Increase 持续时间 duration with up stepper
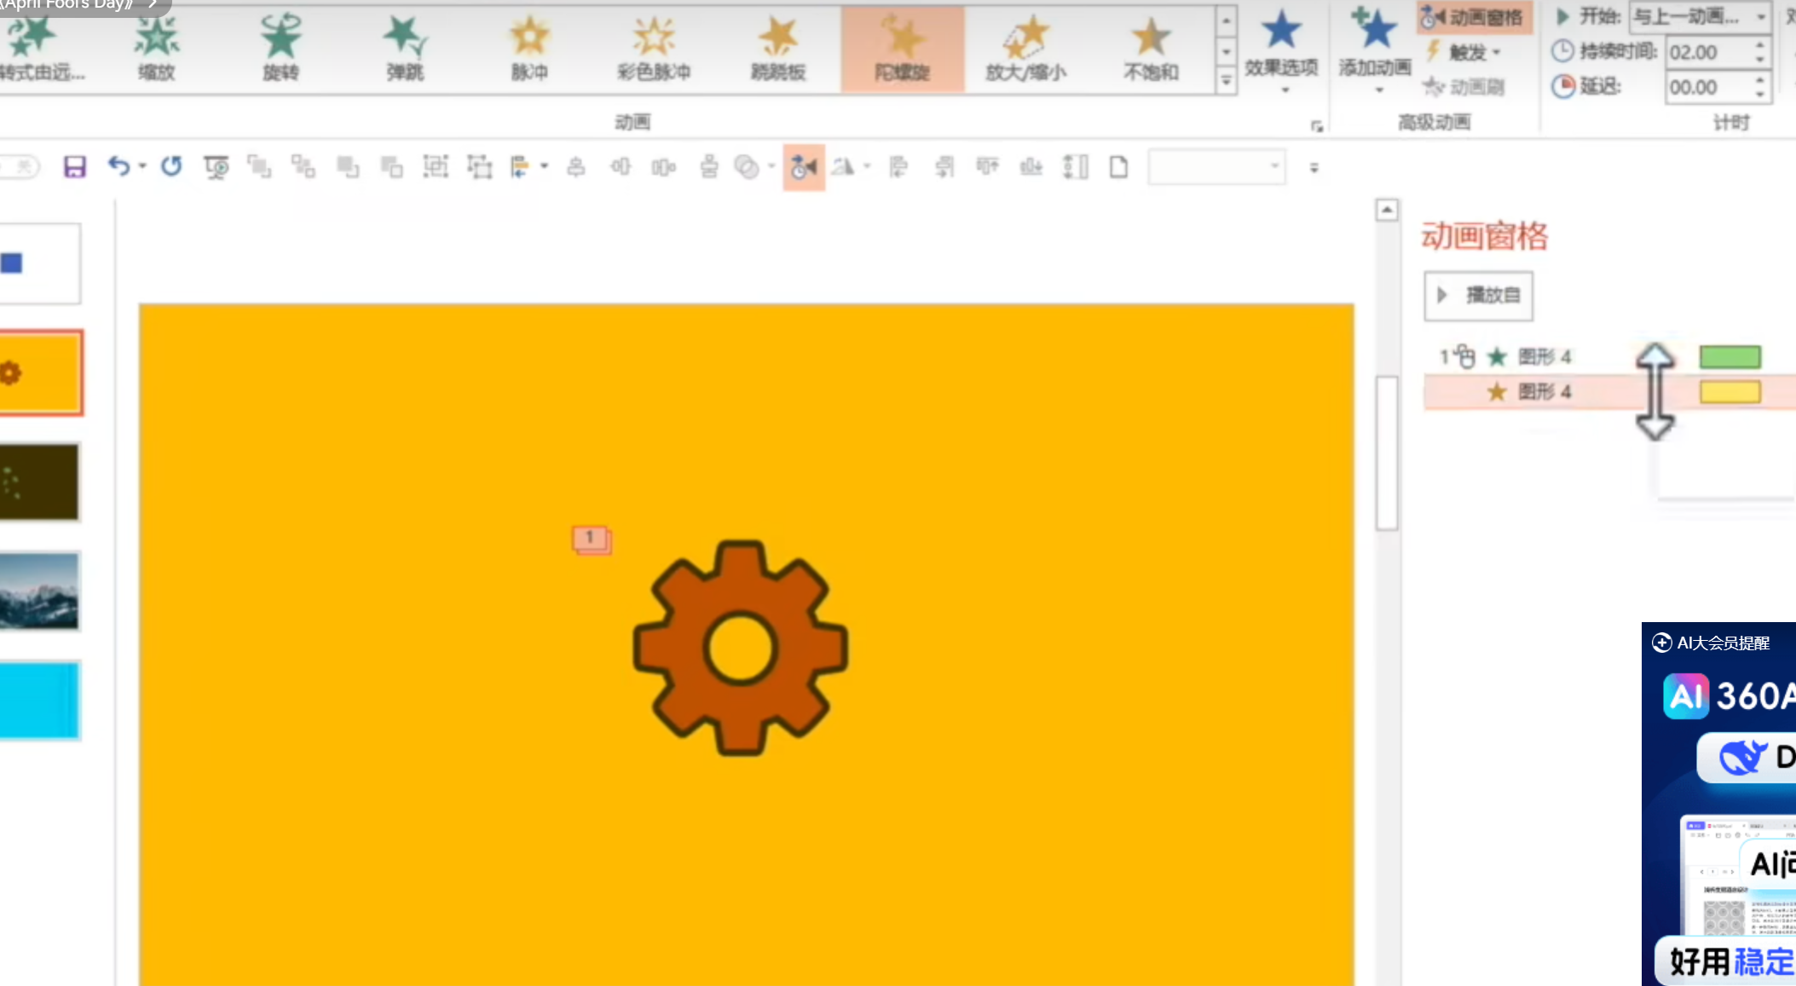Viewport: 1796px width, 986px height. (x=1760, y=46)
